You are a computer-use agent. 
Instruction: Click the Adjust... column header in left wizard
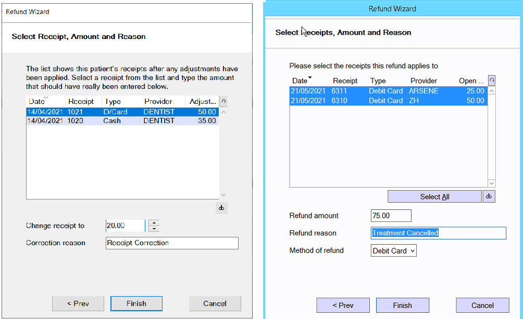[x=203, y=101]
